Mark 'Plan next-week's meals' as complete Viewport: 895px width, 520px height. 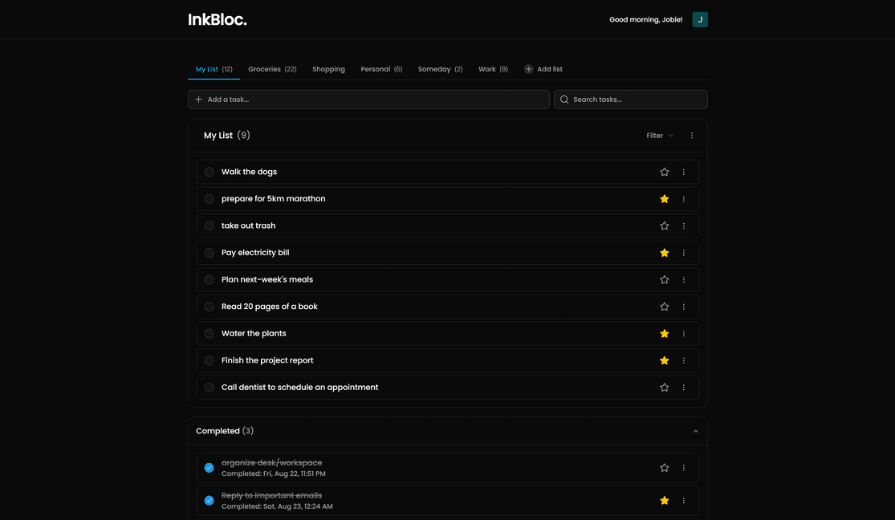coord(209,280)
